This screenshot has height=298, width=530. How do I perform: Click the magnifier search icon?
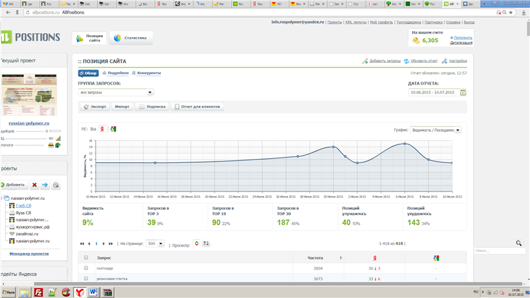[518, 244]
